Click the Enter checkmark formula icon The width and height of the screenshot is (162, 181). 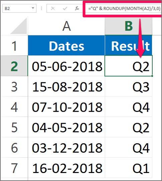coord(65,8)
